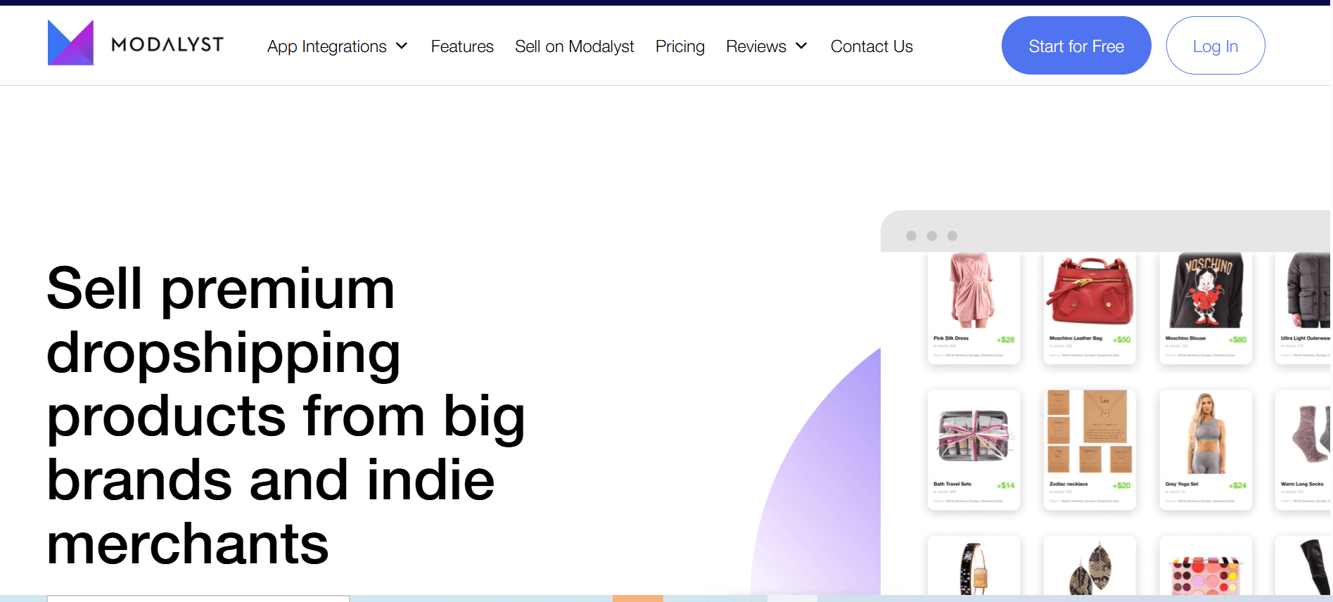Click the +$80 price on Moschino Blouse
This screenshot has height=602, width=1333.
point(1238,340)
